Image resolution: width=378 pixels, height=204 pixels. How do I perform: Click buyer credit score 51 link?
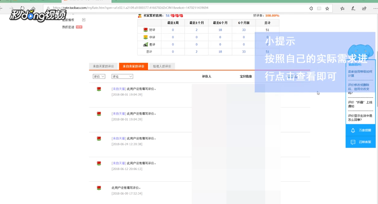(x=167, y=15)
